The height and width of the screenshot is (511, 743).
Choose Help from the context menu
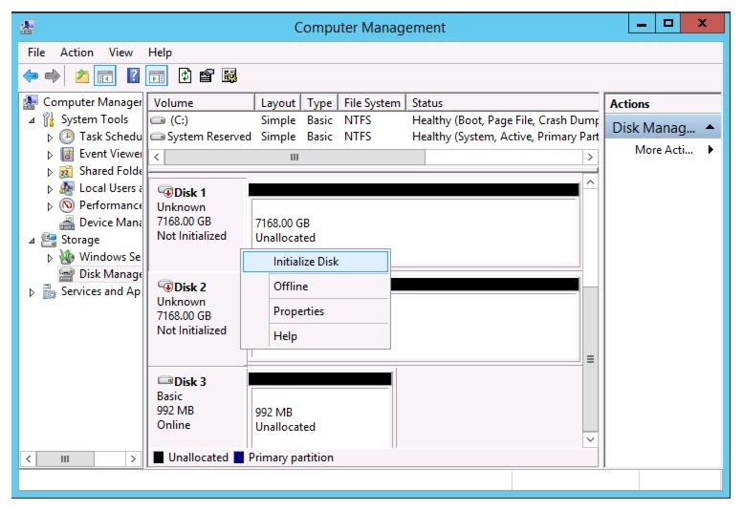tap(316, 336)
